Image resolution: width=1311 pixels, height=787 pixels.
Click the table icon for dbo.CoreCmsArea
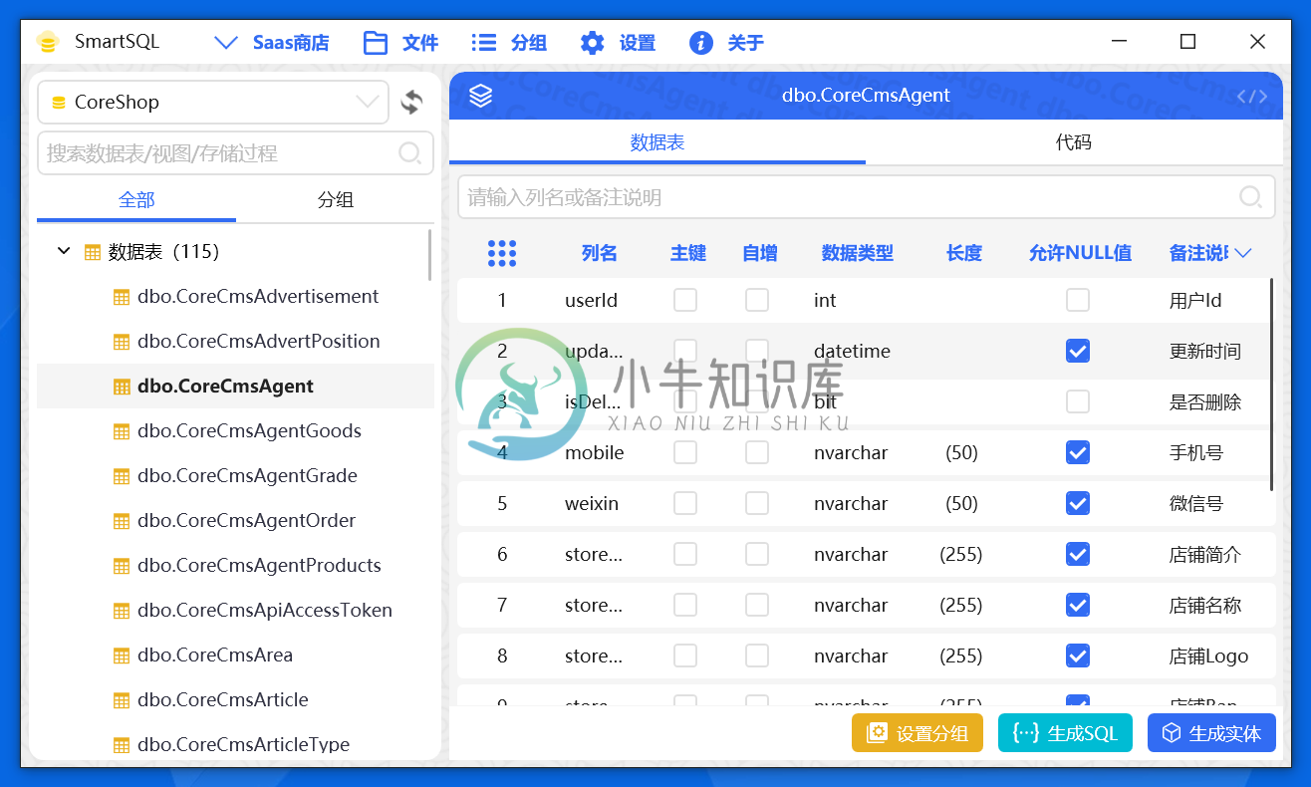tap(122, 656)
